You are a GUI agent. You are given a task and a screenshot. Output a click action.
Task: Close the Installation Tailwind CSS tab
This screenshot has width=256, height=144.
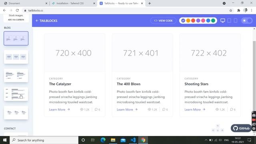click(94, 3)
